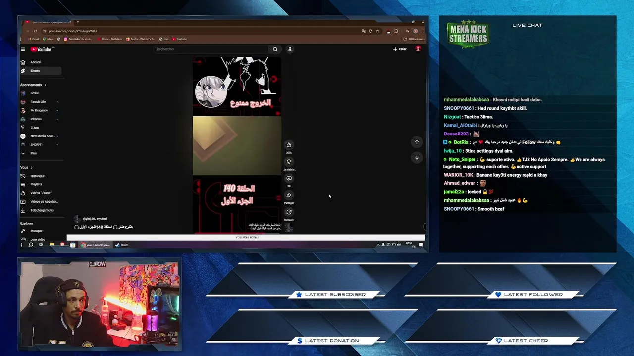The image size is (634, 356).
Task: Open Historique watch history
Action: [x=40, y=176]
